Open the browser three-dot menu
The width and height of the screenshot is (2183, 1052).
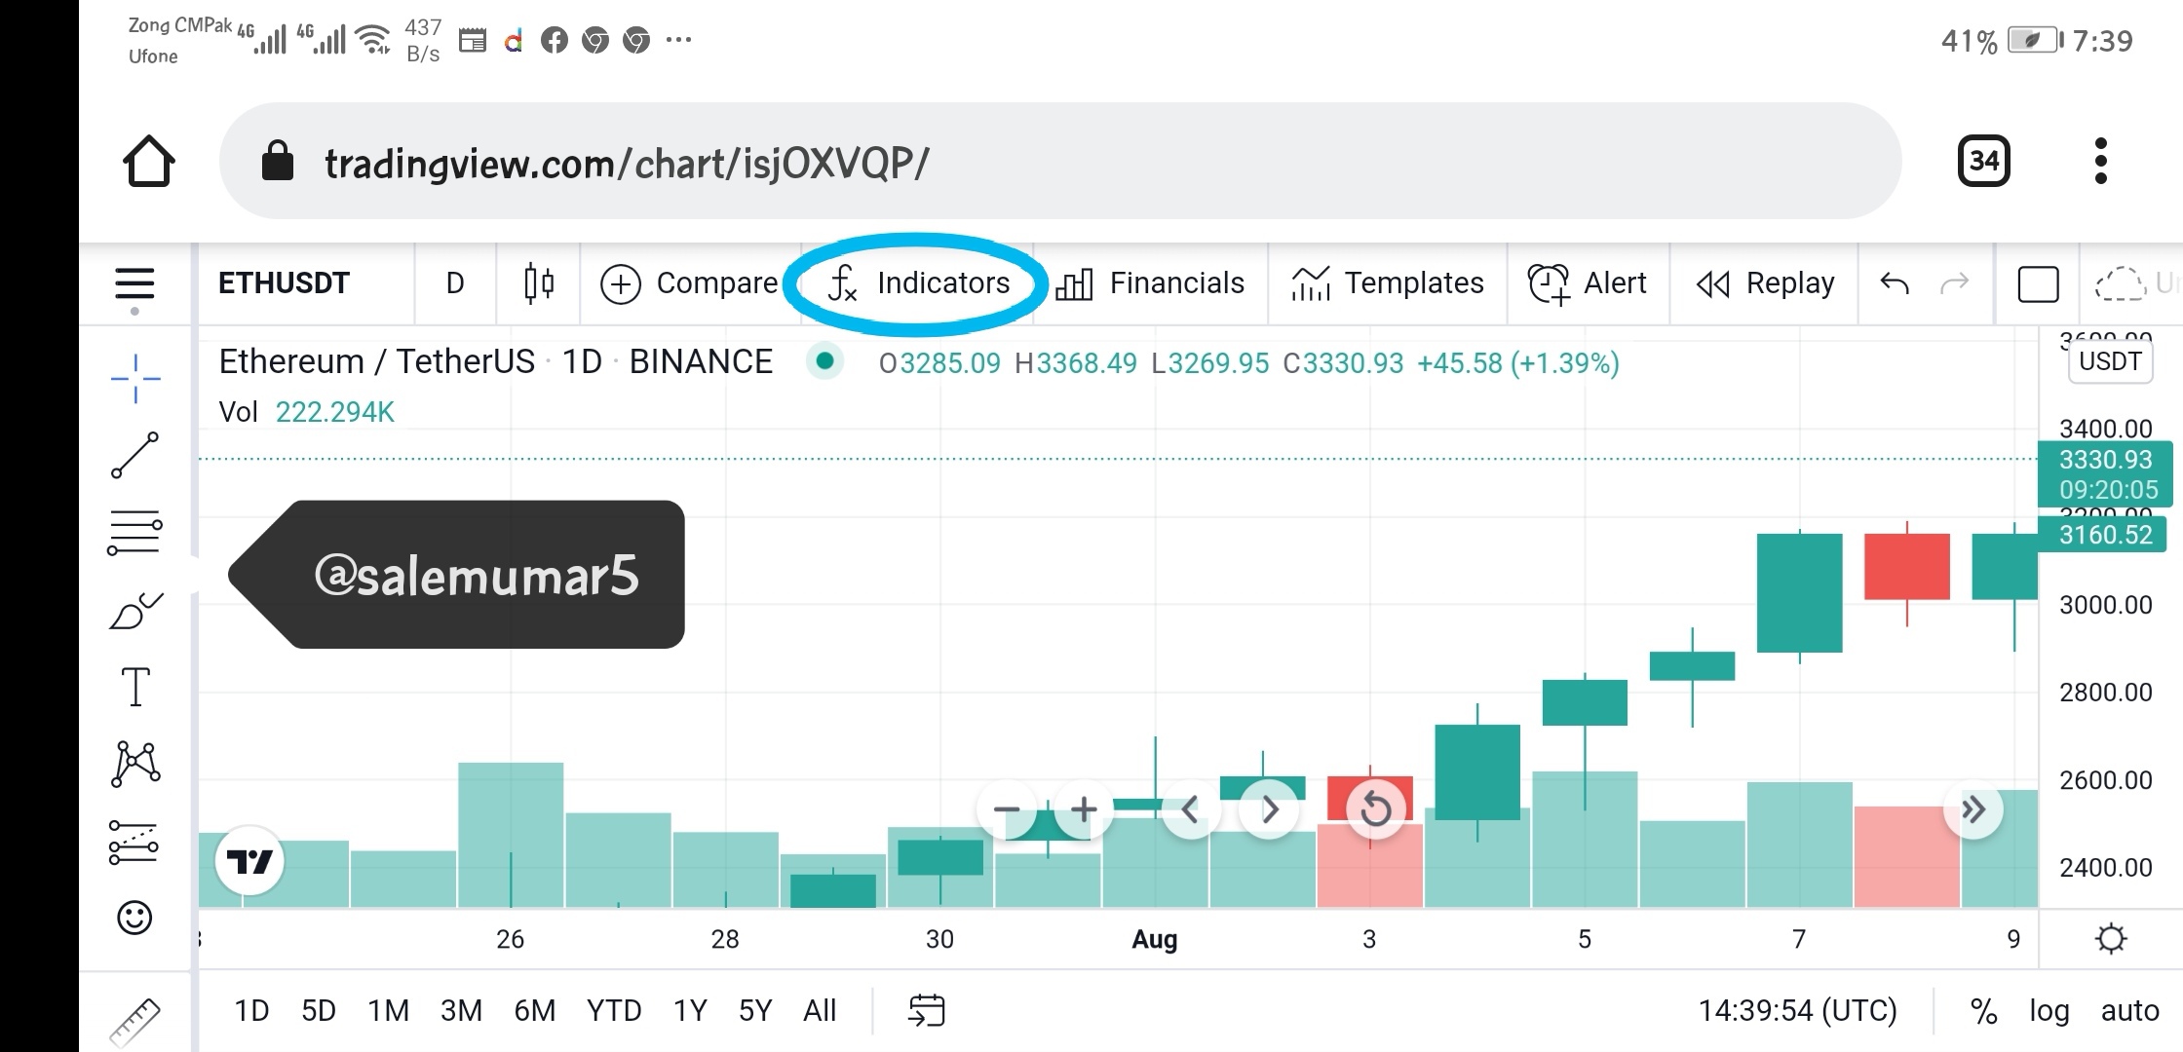pos(2100,161)
